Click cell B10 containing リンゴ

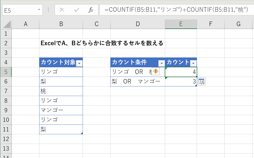(61, 120)
